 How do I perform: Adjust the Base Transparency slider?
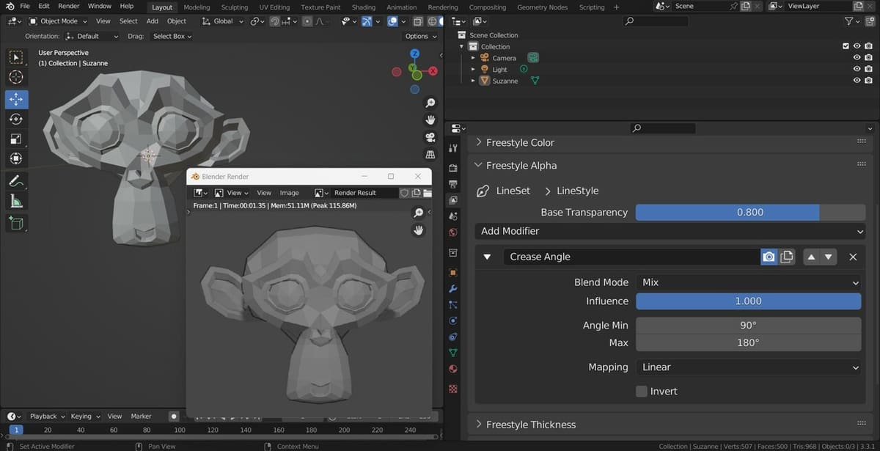click(x=750, y=212)
